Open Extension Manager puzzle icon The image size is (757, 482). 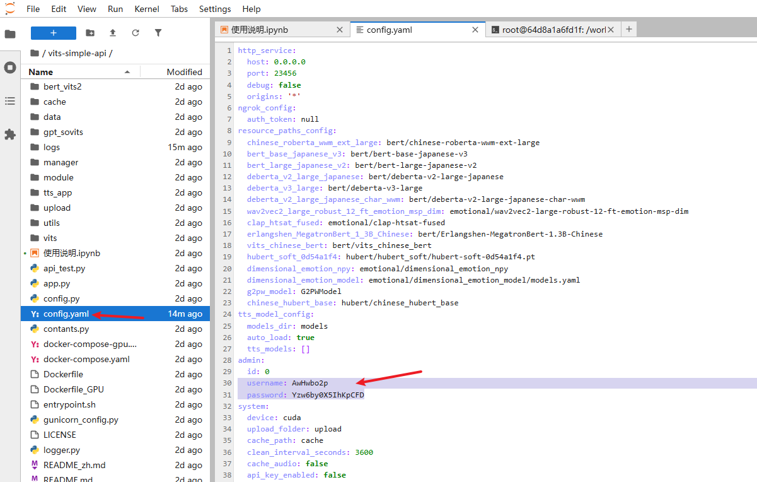pyautogui.click(x=10, y=134)
